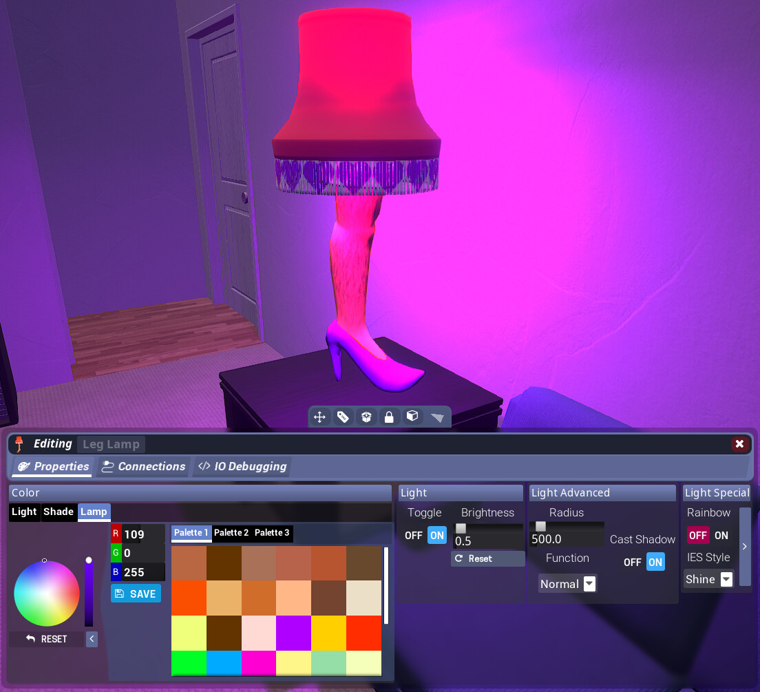
Task: Enable Rainbow mode with ON
Action: click(721, 535)
